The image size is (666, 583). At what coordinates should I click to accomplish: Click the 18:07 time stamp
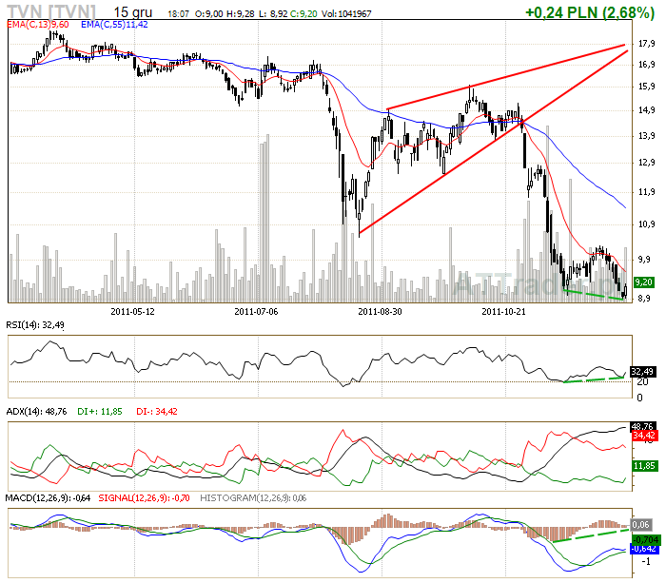click(x=179, y=14)
